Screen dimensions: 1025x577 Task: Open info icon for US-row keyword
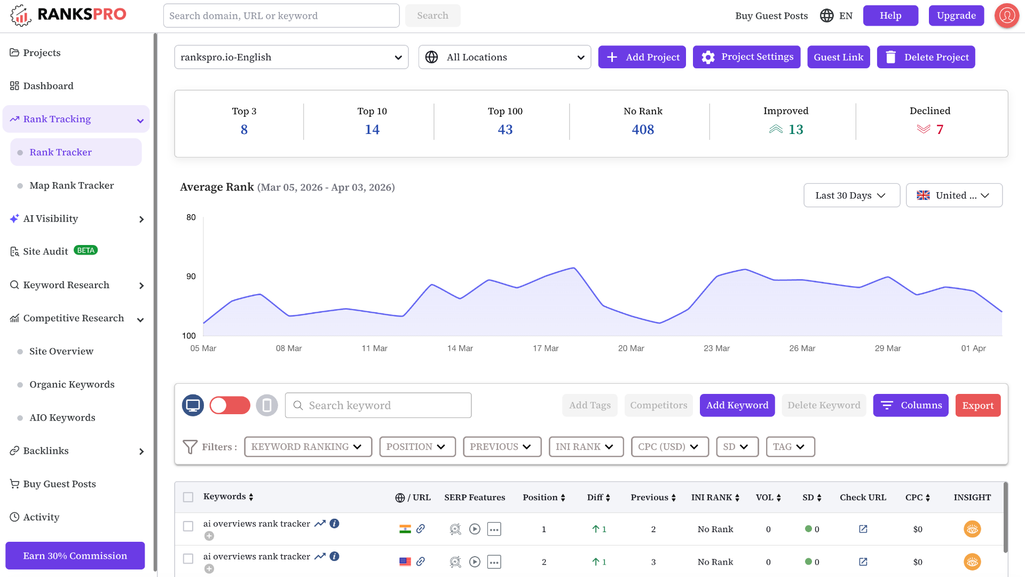coord(334,556)
